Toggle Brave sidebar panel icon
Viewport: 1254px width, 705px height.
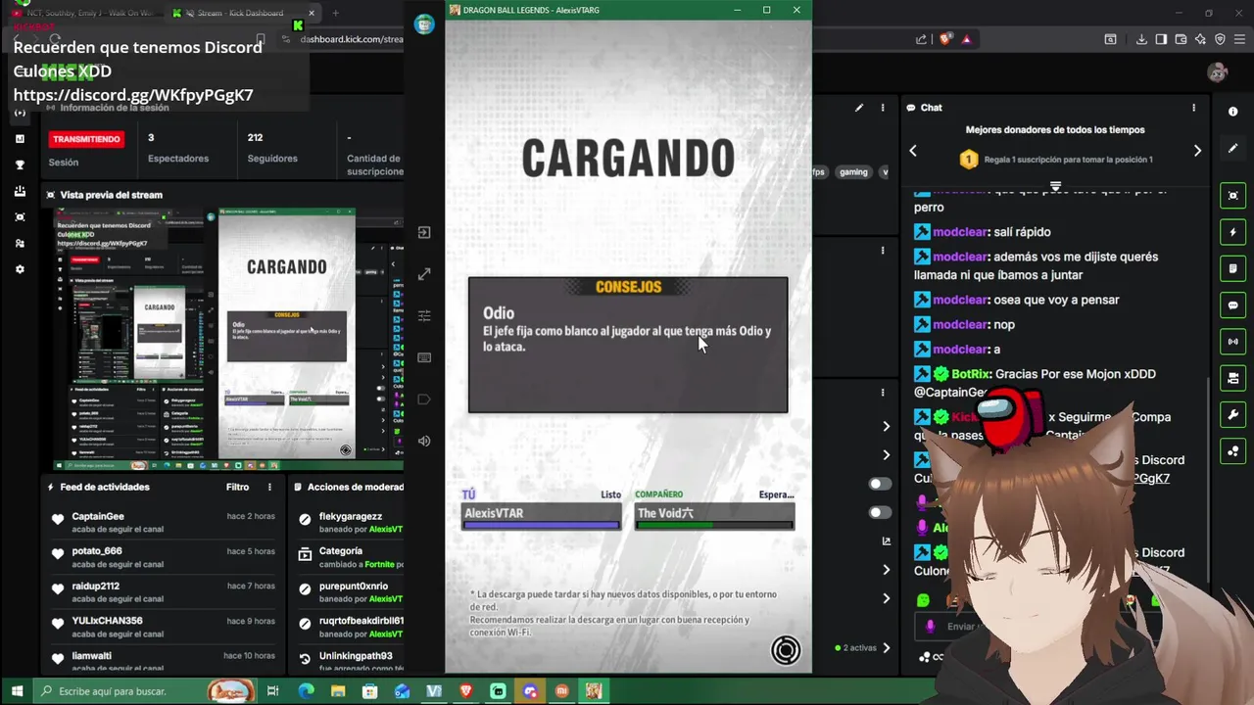pyautogui.click(x=1161, y=39)
